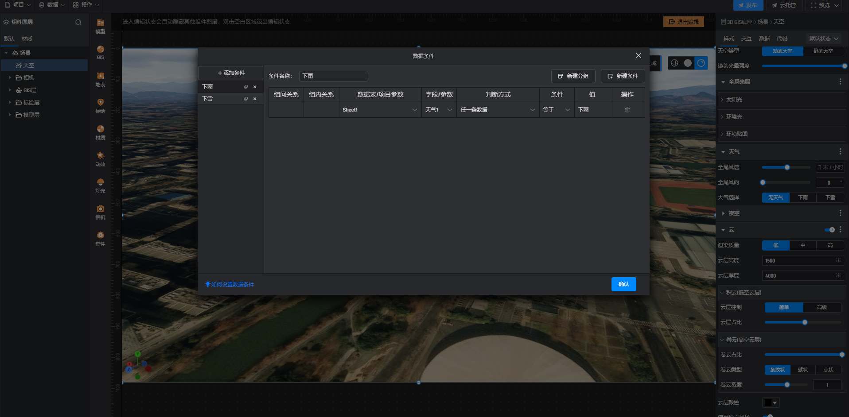Open more options for 天气 section
The image size is (849, 417).
click(x=840, y=151)
